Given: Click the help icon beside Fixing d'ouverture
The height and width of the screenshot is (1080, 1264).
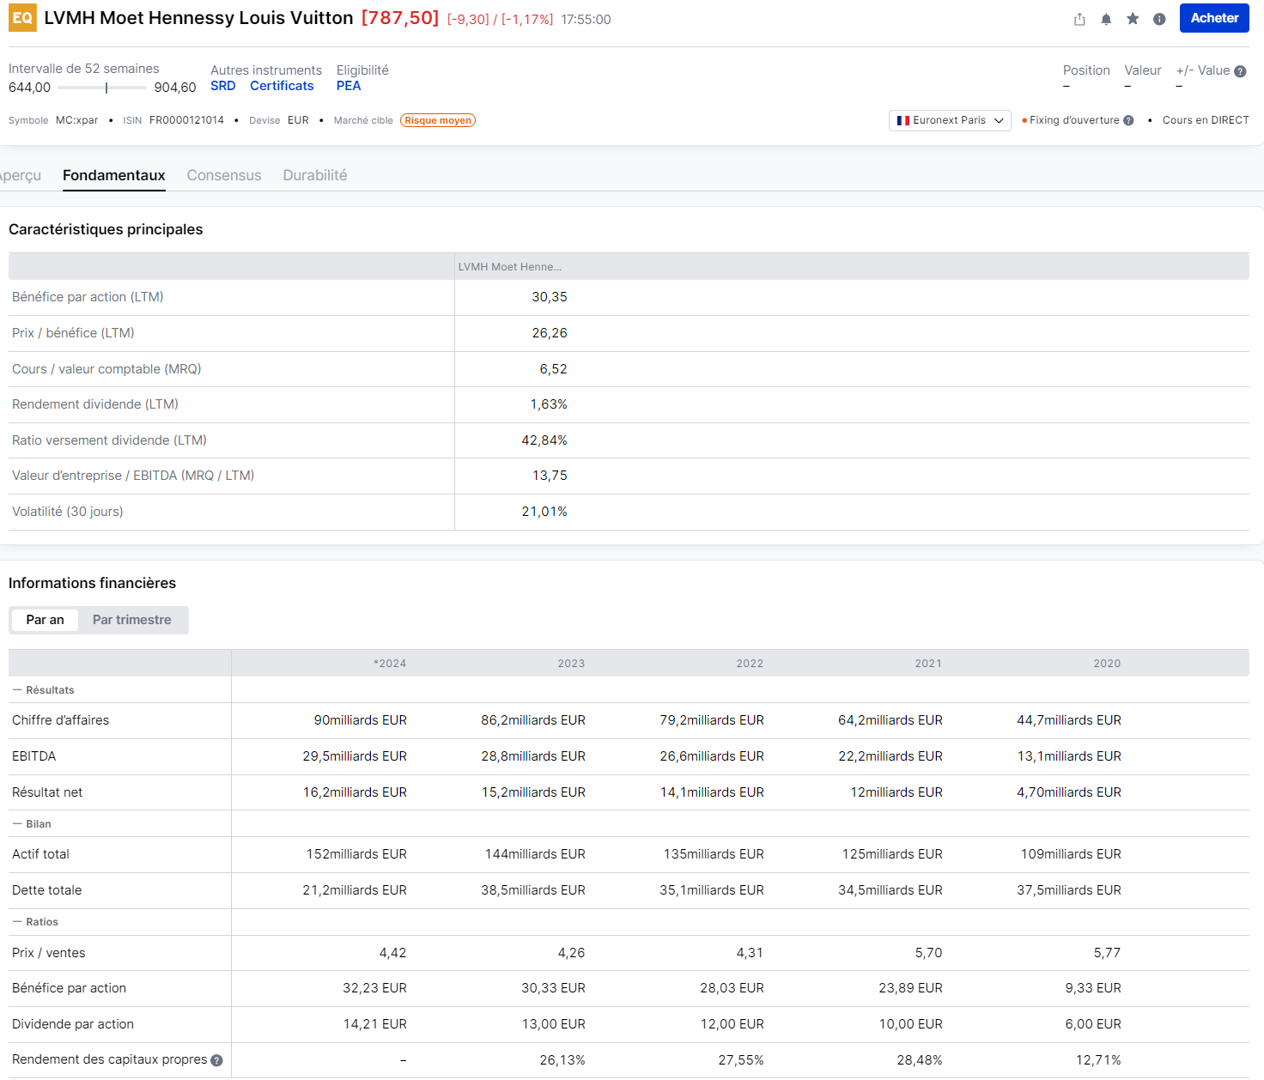Looking at the screenshot, I should (x=1128, y=120).
